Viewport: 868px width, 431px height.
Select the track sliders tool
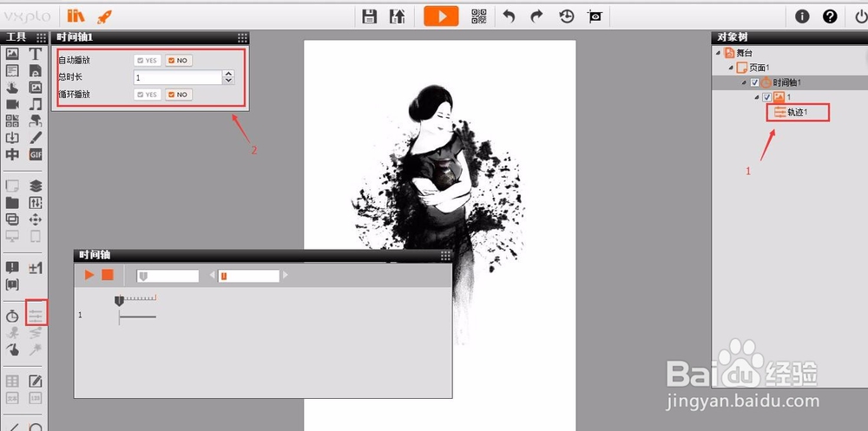click(36, 317)
